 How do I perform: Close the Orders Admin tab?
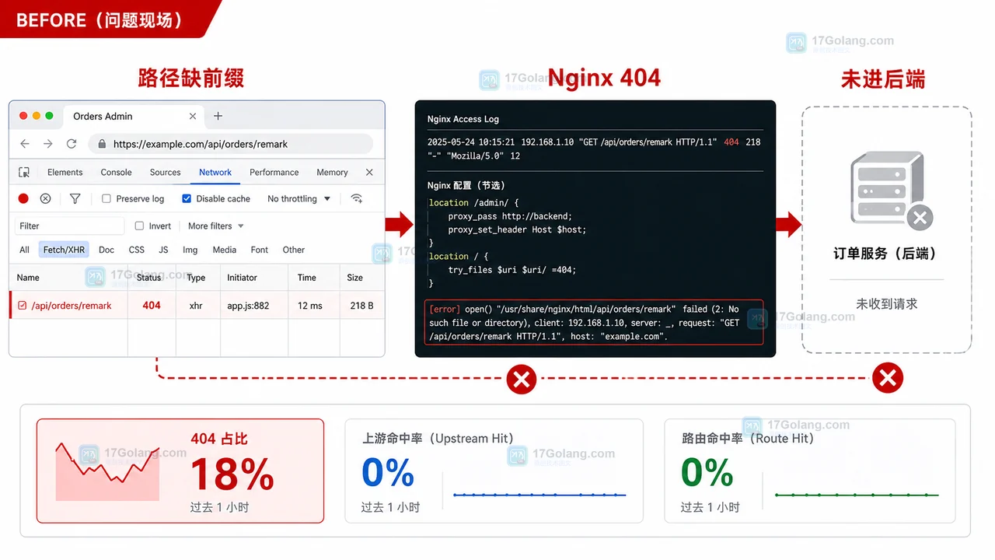pos(193,116)
